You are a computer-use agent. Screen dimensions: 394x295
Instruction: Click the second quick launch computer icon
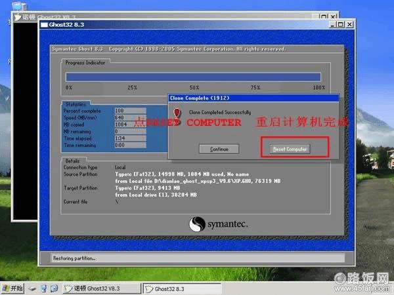pos(44,288)
